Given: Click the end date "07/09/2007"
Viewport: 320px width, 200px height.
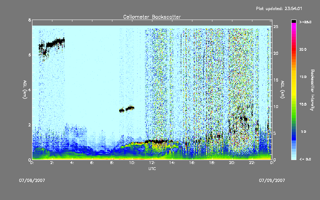Looking at the screenshot, I should tap(272, 180).
